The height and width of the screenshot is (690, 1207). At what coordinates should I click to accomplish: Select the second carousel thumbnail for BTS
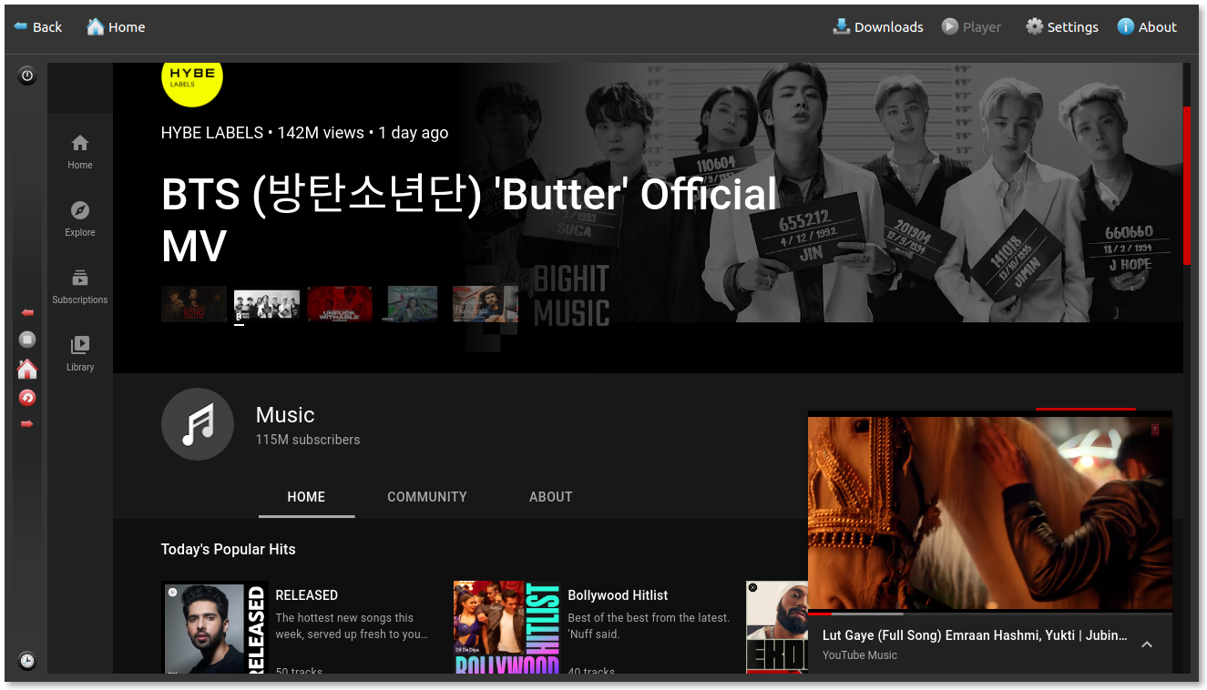pos(267,304)
